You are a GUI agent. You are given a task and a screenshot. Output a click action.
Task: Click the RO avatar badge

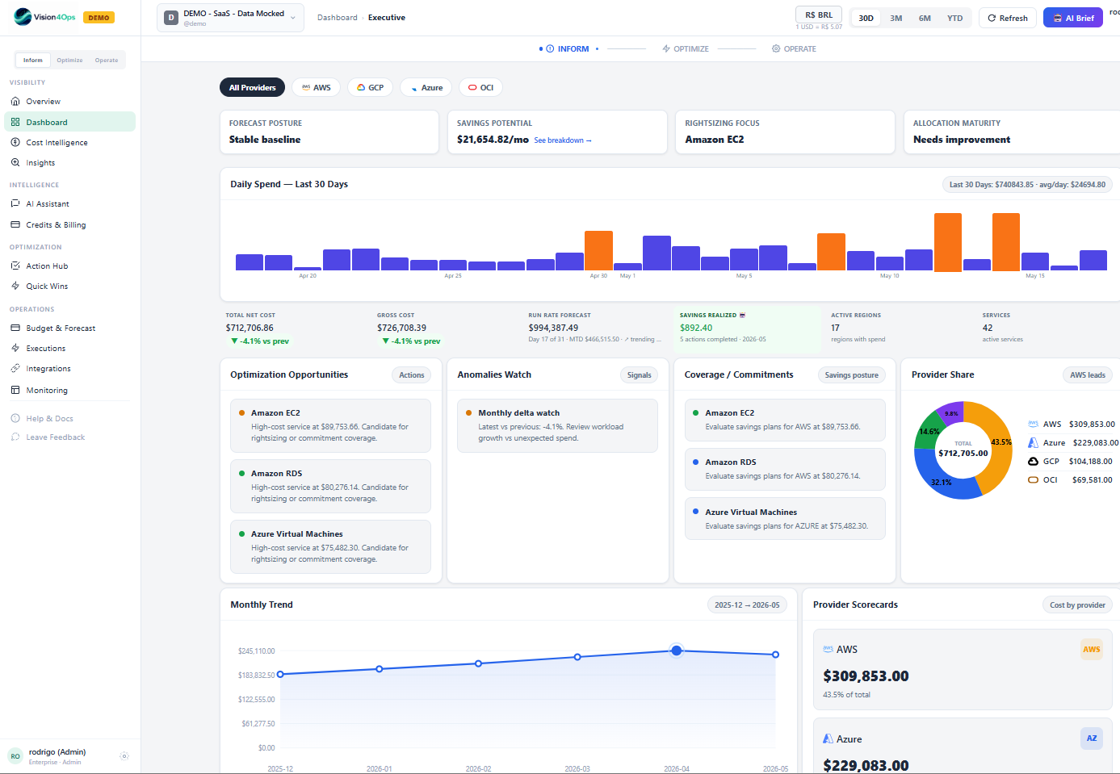click(x=15, y=756)
